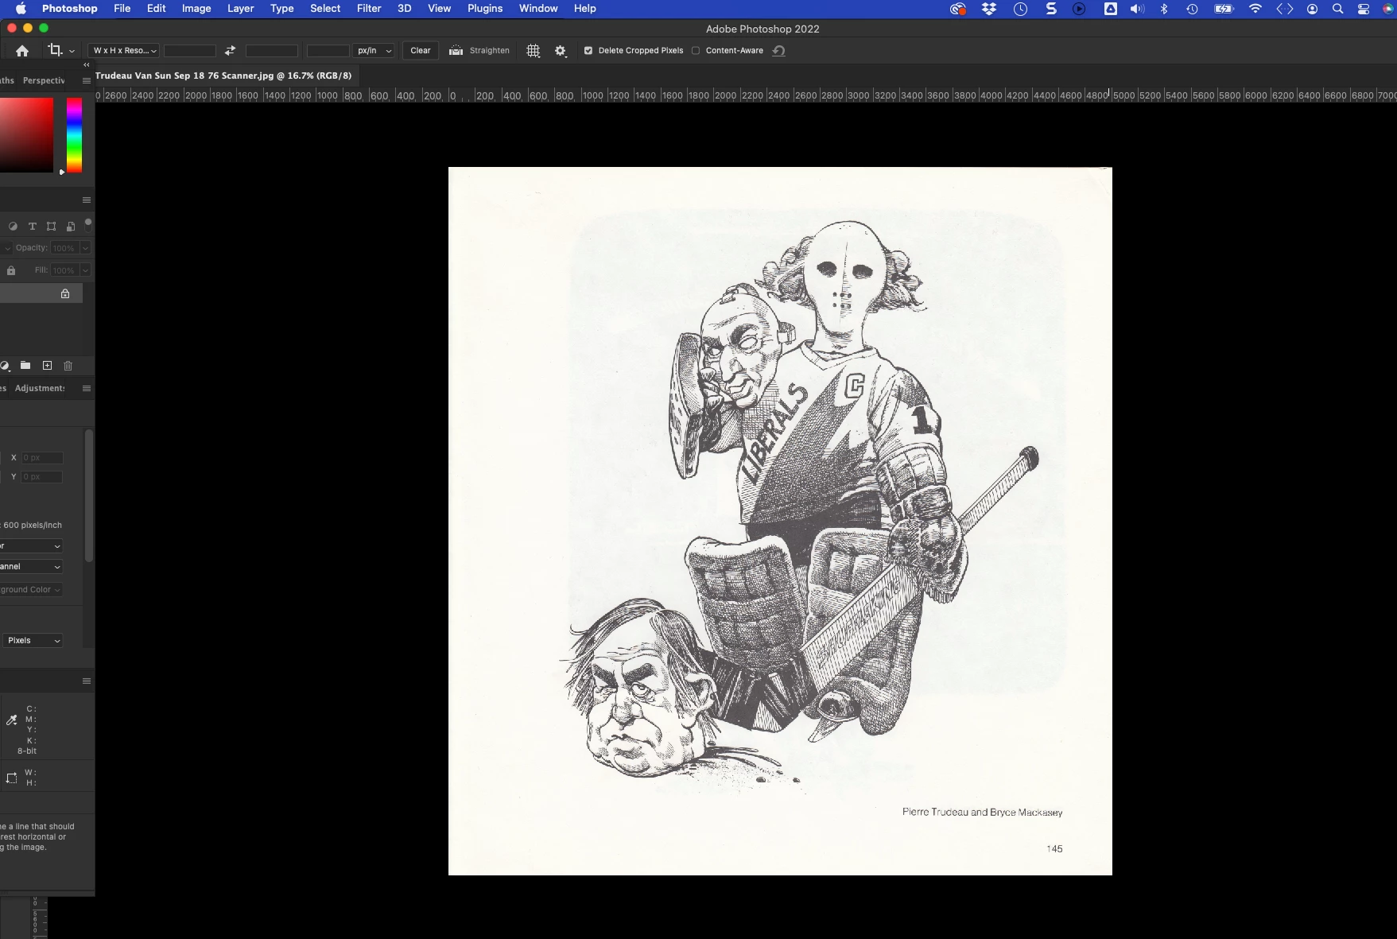Switch to the Adjustments panel tab
The image size is (1397, 939).
(x=40, y=388)
